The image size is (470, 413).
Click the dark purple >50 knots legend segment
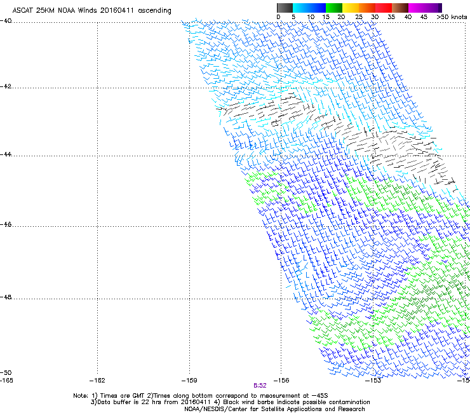pyautogui.click(x=440, y=8)
